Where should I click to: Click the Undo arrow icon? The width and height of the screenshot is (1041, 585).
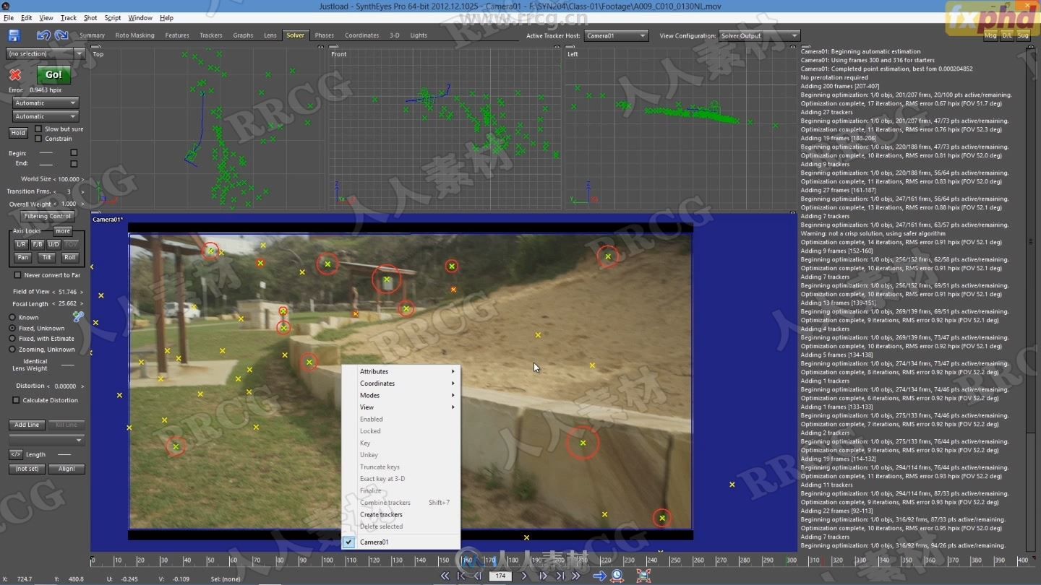pos(43,35)
